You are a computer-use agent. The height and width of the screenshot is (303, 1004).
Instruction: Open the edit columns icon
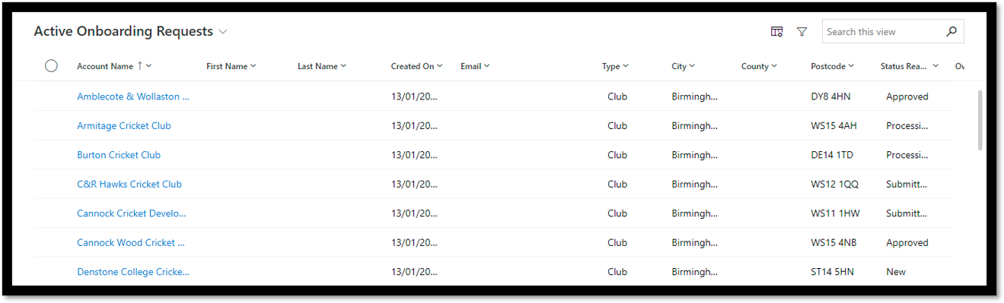coord(776,32)
